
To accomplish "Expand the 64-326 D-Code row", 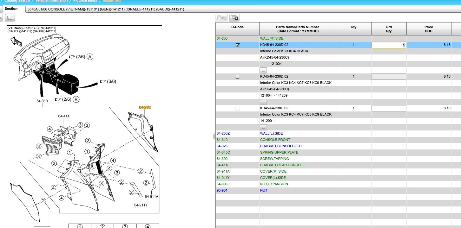I will 222,146.
